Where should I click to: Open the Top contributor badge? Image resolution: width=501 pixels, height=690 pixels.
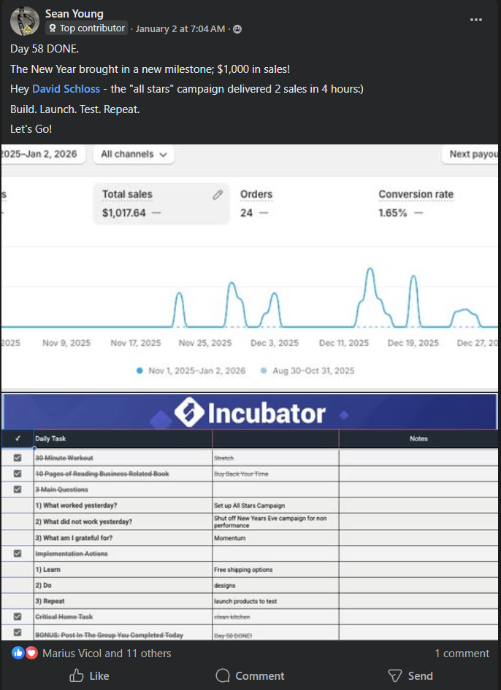click(x=87, y=28)
